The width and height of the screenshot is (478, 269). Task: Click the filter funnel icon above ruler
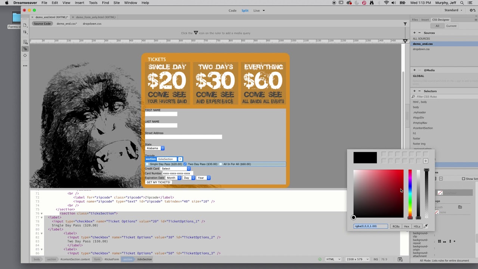coord(405,24)
